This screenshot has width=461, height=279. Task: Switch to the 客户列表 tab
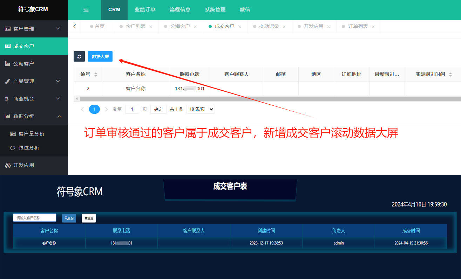point(135,27)
